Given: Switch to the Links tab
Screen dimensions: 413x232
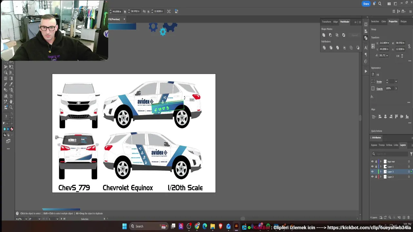Looking at the screenshot, I should click(x=396, y=145).
